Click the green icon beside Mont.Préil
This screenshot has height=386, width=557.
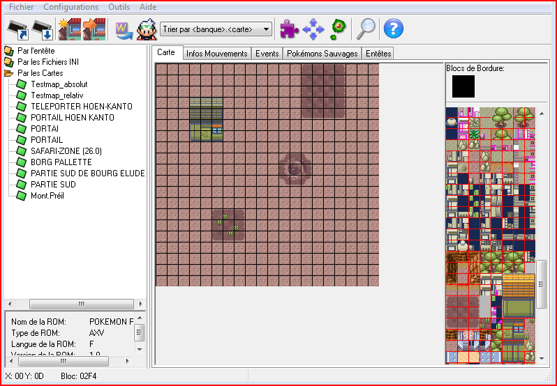[22, 196]
